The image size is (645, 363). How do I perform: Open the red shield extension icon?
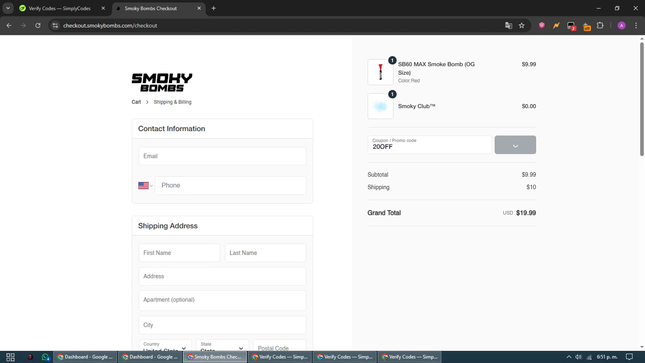[542, 25]
